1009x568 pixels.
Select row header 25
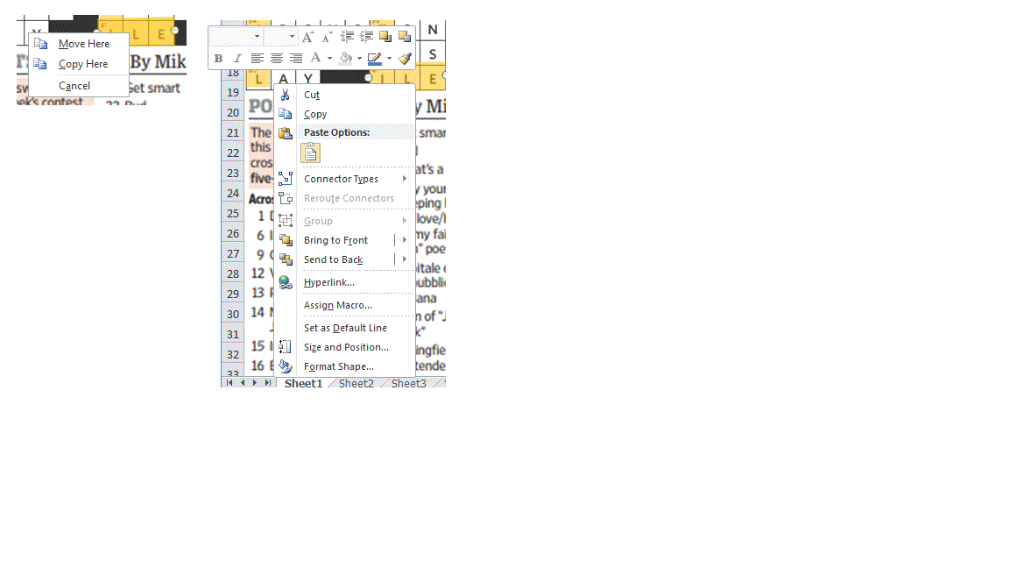coord(233,214)
